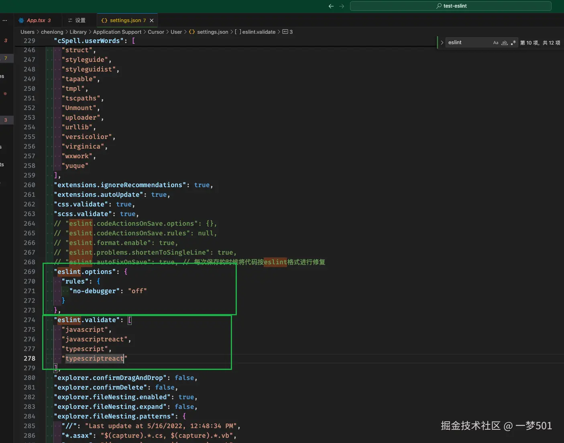Open the test-eslint command center search
The image size is (564, 443).
click(x=450, y=6)
